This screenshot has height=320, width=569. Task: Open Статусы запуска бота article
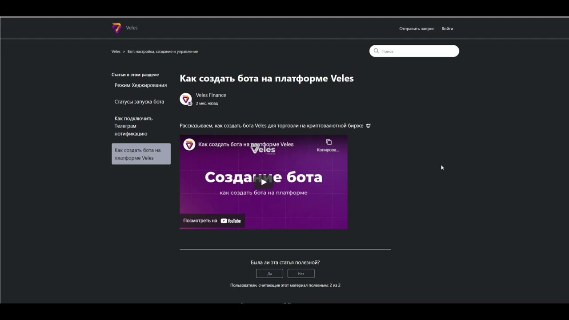[x=139, y=102]
